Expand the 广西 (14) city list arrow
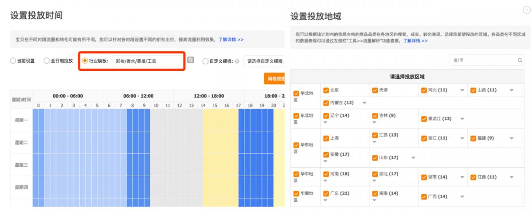Screen dimensions: 532x211 coord(462,197)
